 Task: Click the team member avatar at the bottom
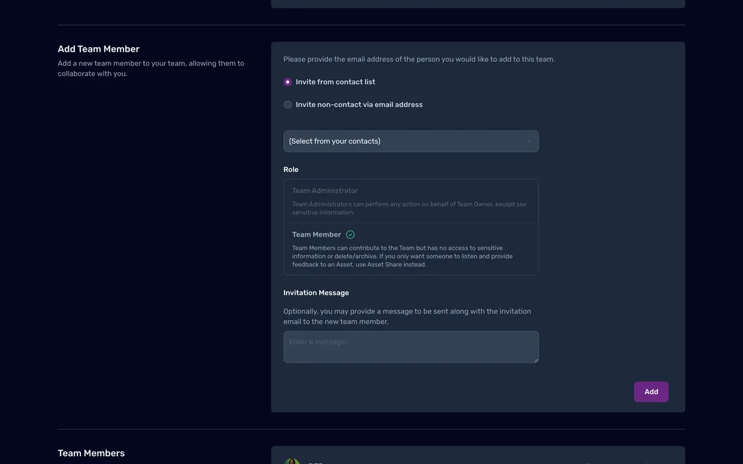pyautogui.click(x=291, y=461)
